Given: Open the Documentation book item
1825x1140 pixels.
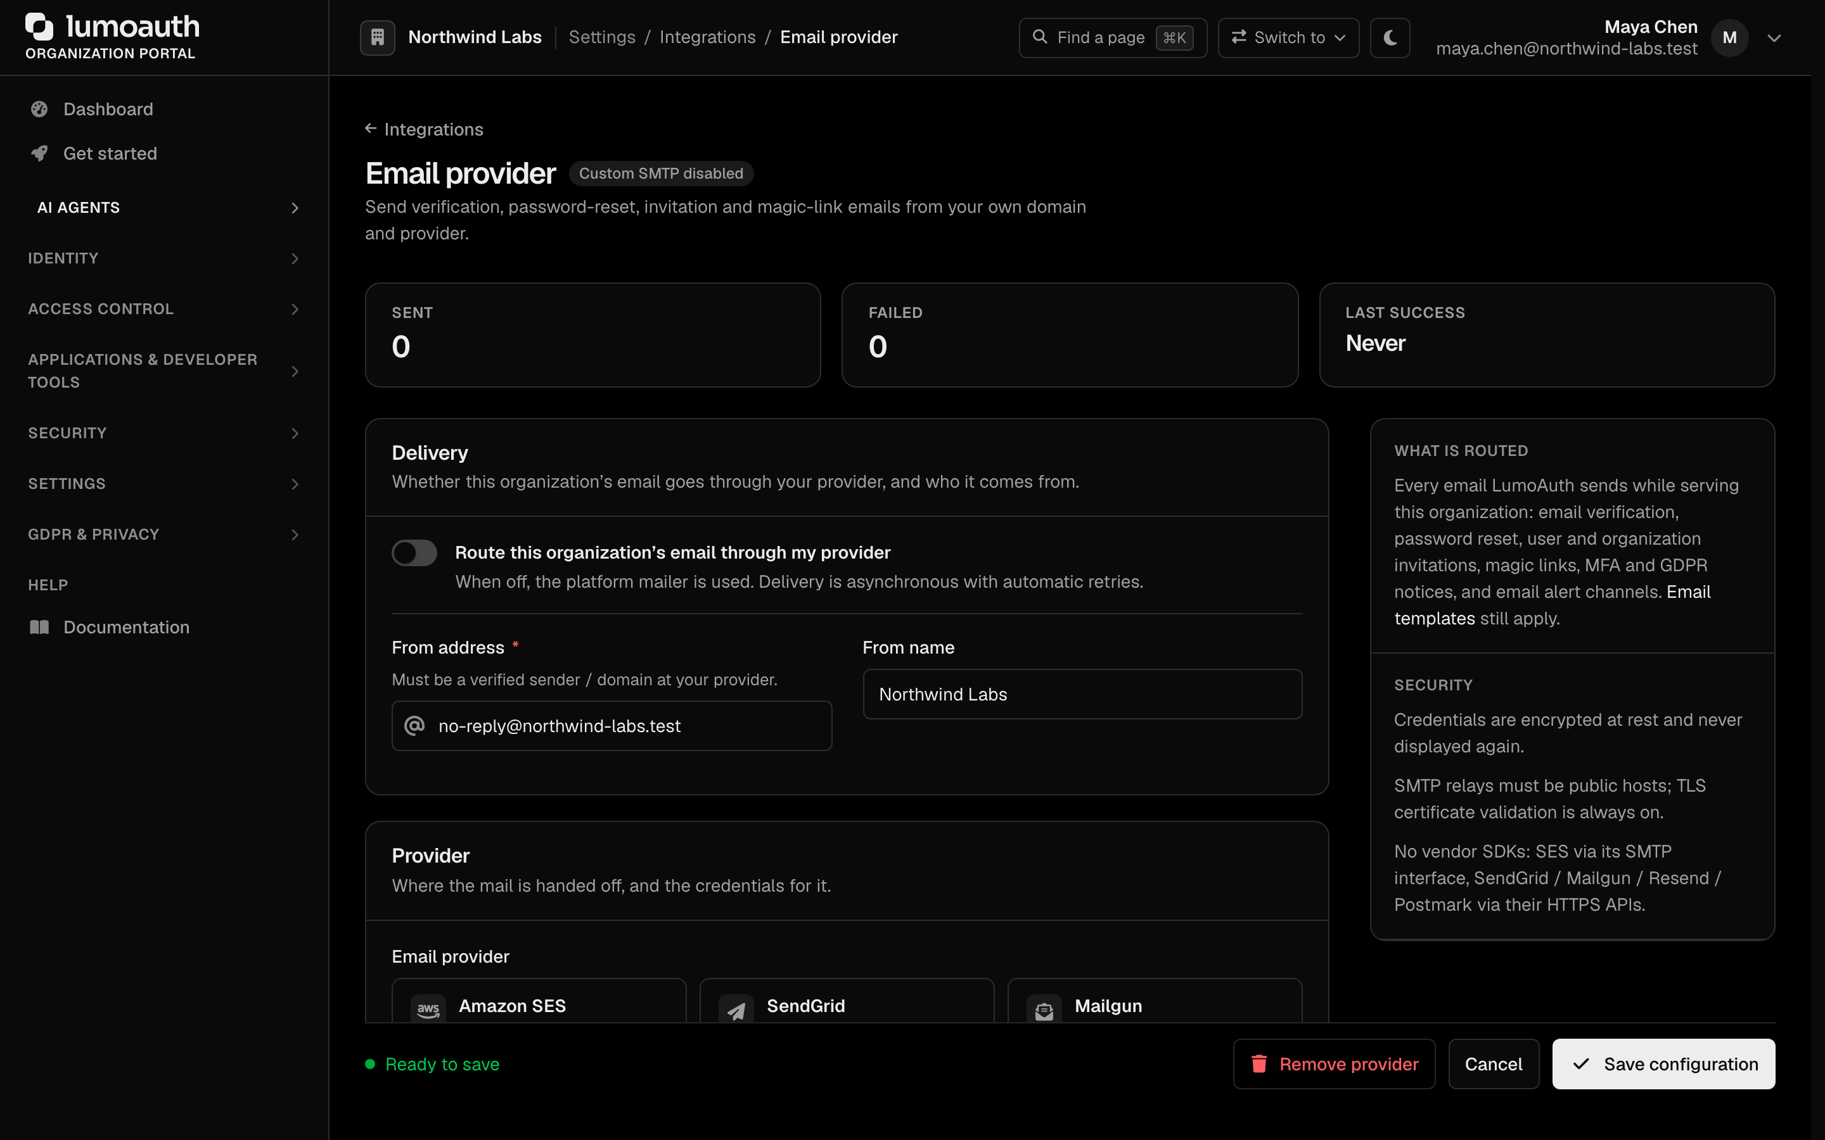Looking at the screenshot, I should [163, 627].
